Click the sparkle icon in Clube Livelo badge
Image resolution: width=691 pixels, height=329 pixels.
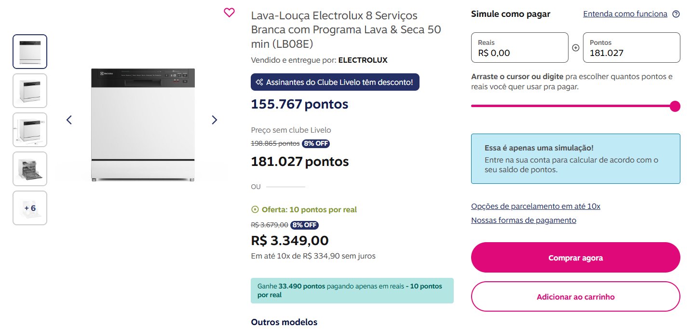pyautogui.click(x=259, y=82)
